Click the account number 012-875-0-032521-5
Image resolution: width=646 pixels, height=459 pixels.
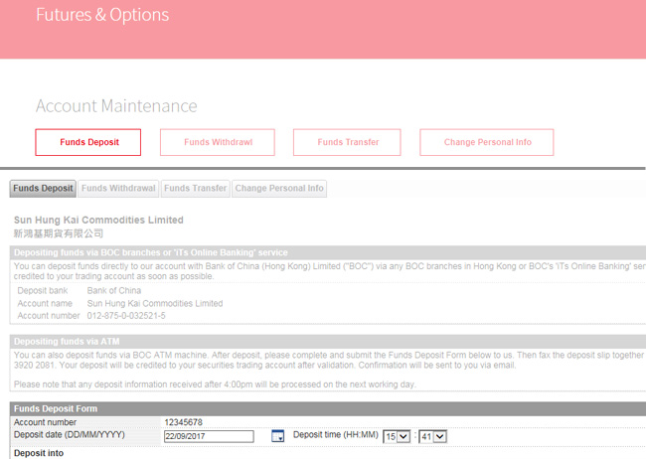pos(126,316)
